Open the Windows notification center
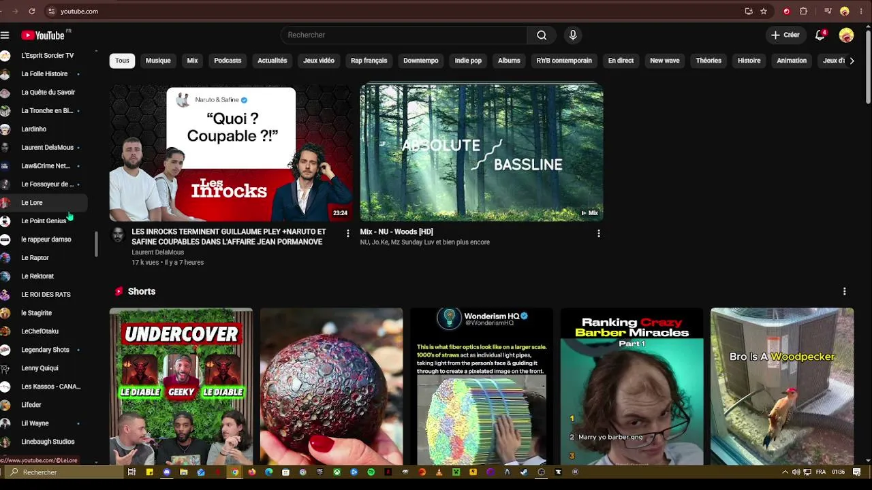The height and width of the screenshot is (490, 872). point(856,472)
